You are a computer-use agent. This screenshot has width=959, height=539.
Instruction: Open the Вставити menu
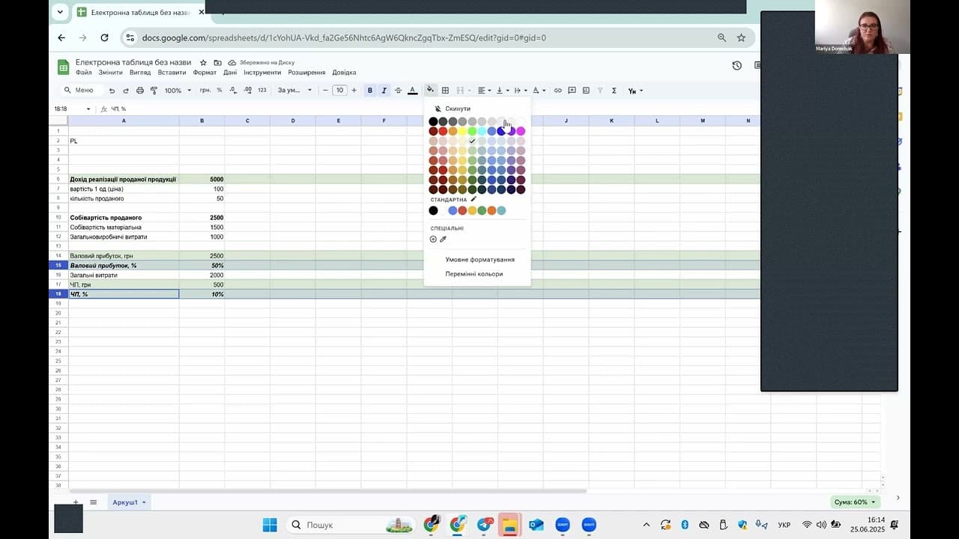click(172, 73)
